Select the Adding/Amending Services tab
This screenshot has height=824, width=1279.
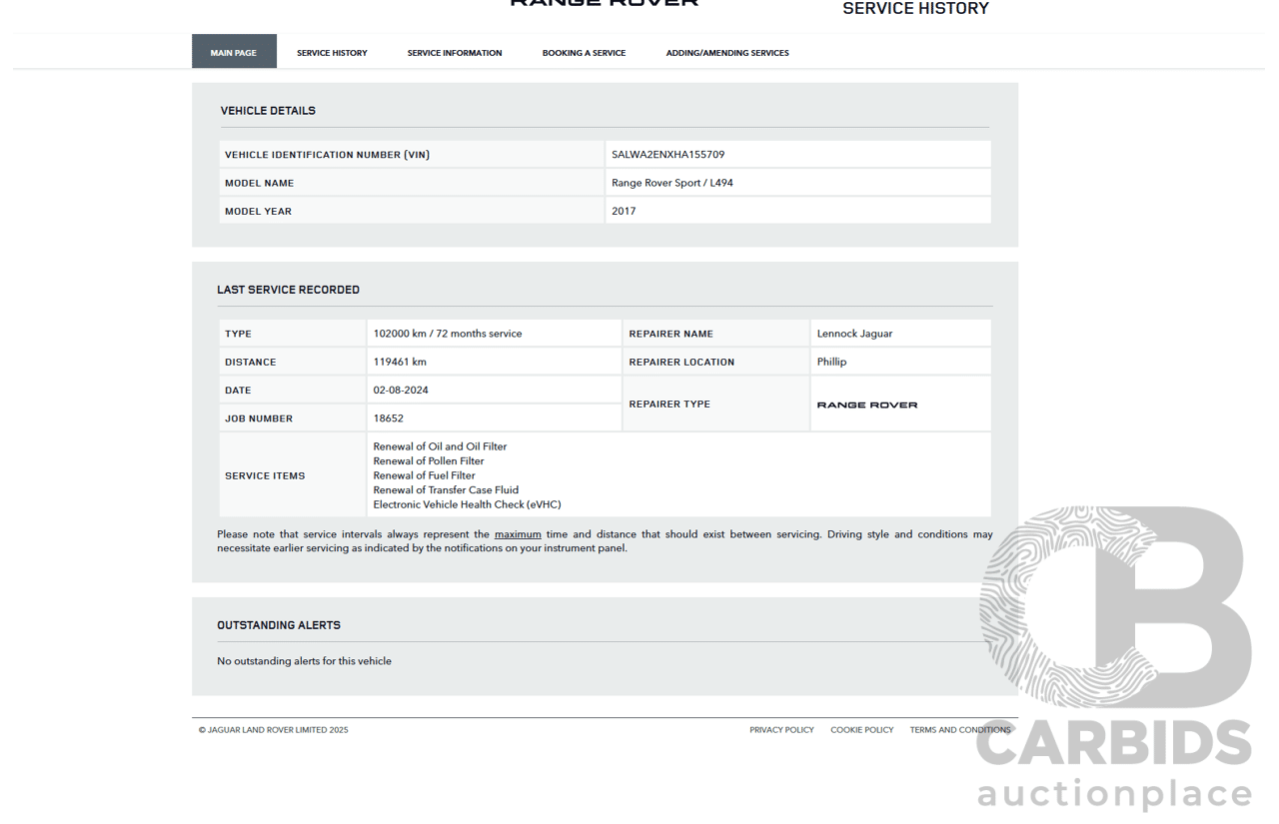click(727, 53)
